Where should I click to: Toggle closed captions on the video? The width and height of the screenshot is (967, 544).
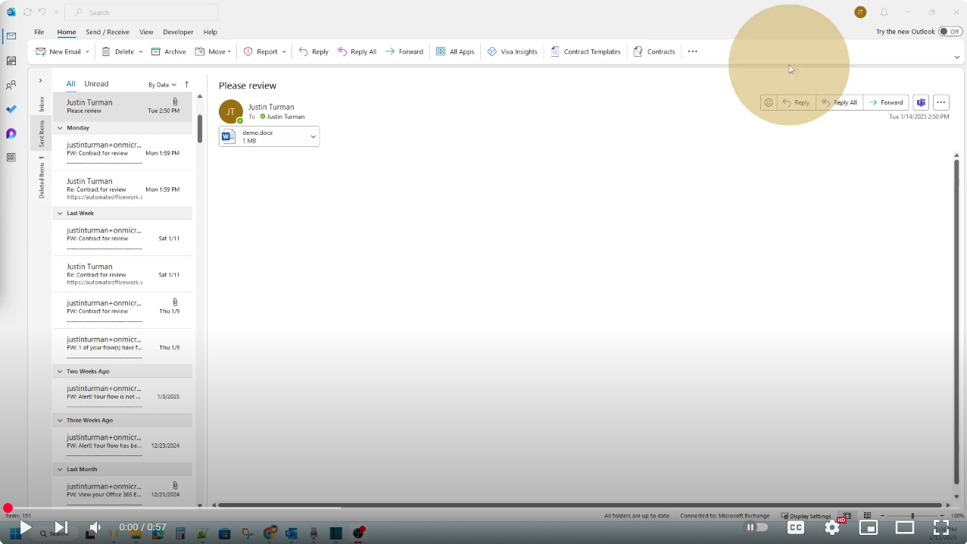click(796, 527)
